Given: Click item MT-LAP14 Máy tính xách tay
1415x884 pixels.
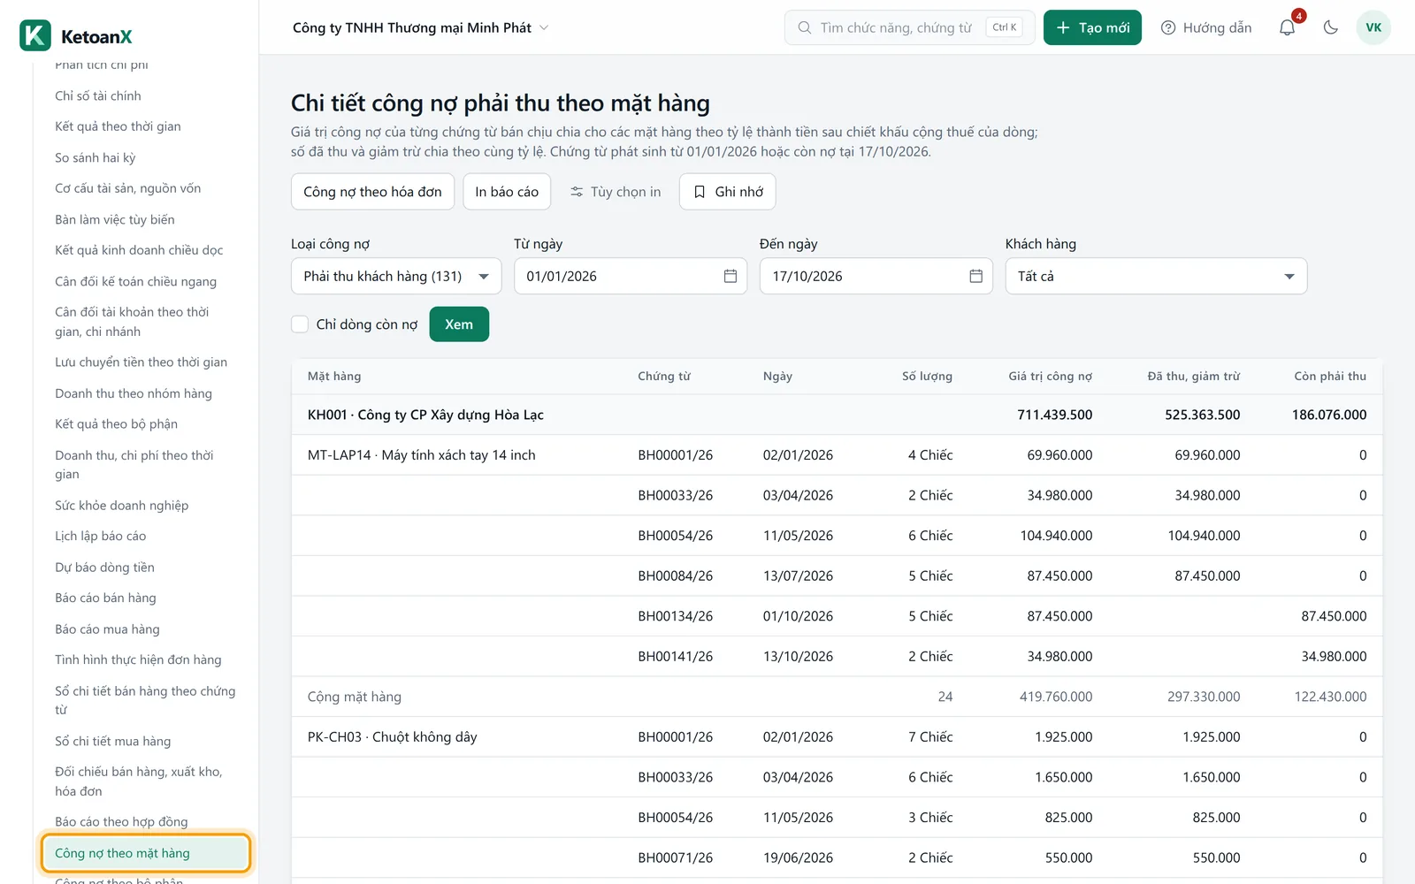Looking at the screenshot, I should click(x=422, y=455).
